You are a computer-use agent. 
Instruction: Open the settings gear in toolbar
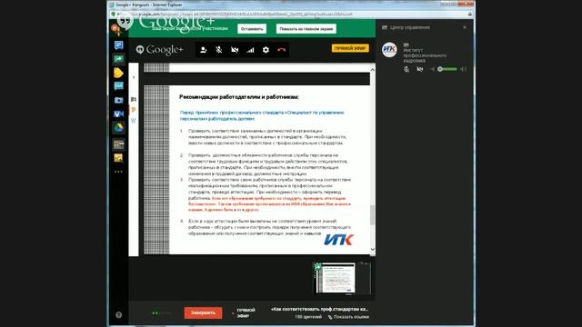[x=266, y=50]
